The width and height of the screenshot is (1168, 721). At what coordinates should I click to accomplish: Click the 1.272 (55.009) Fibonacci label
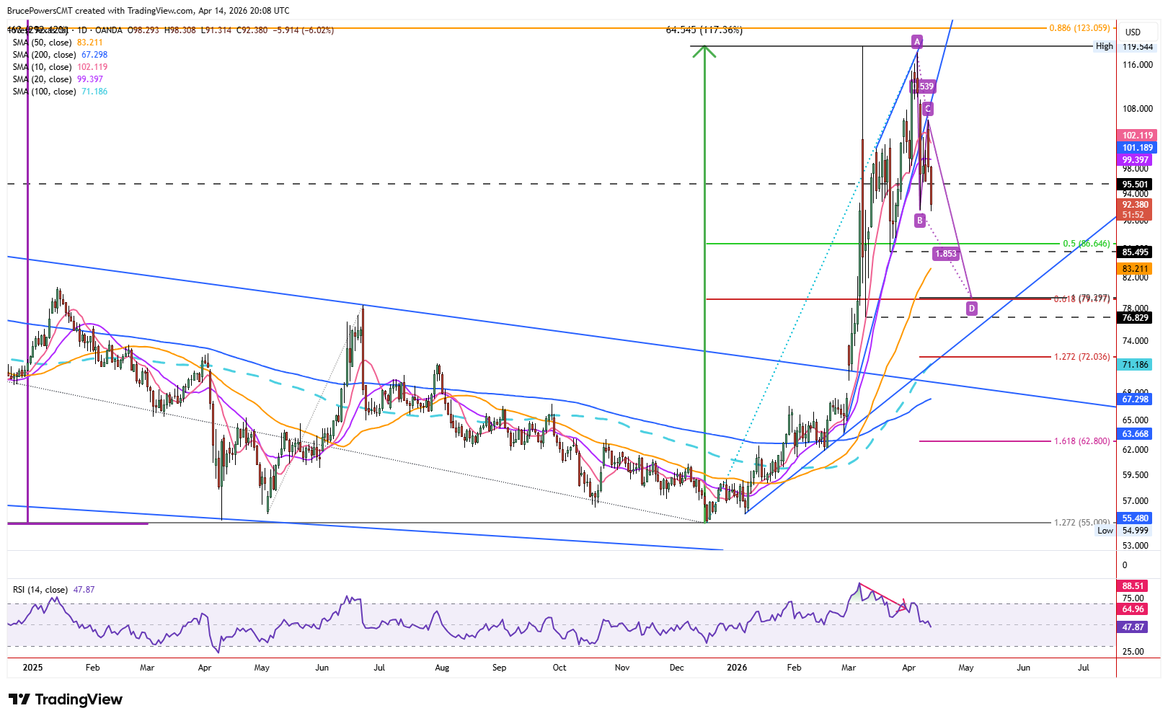click(1082, 523)
